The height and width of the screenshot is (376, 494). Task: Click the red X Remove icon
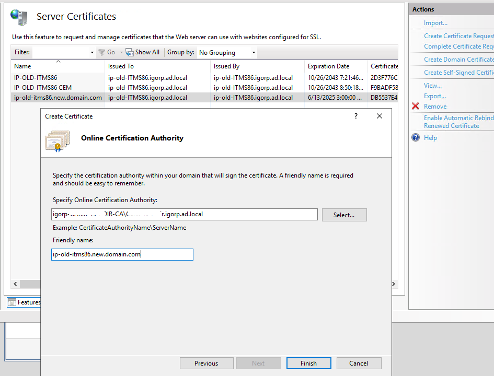tap(416, 106)
